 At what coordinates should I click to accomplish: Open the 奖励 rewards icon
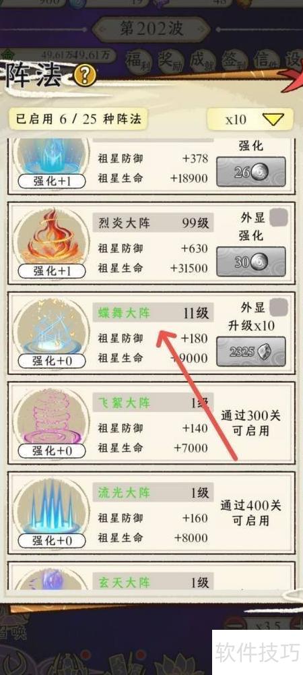pyautogui.click(x=170, y=61)
